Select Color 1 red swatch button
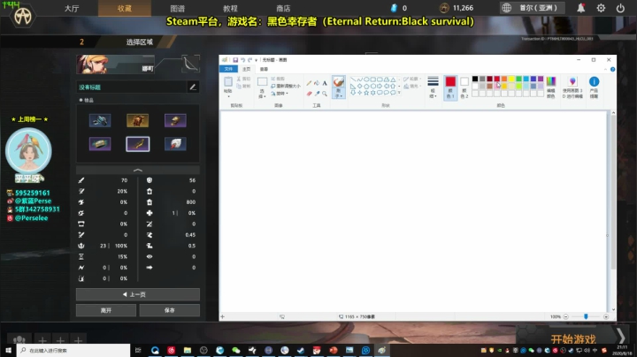The width and height of the screenshot is (637, 357). click(450, 87)
